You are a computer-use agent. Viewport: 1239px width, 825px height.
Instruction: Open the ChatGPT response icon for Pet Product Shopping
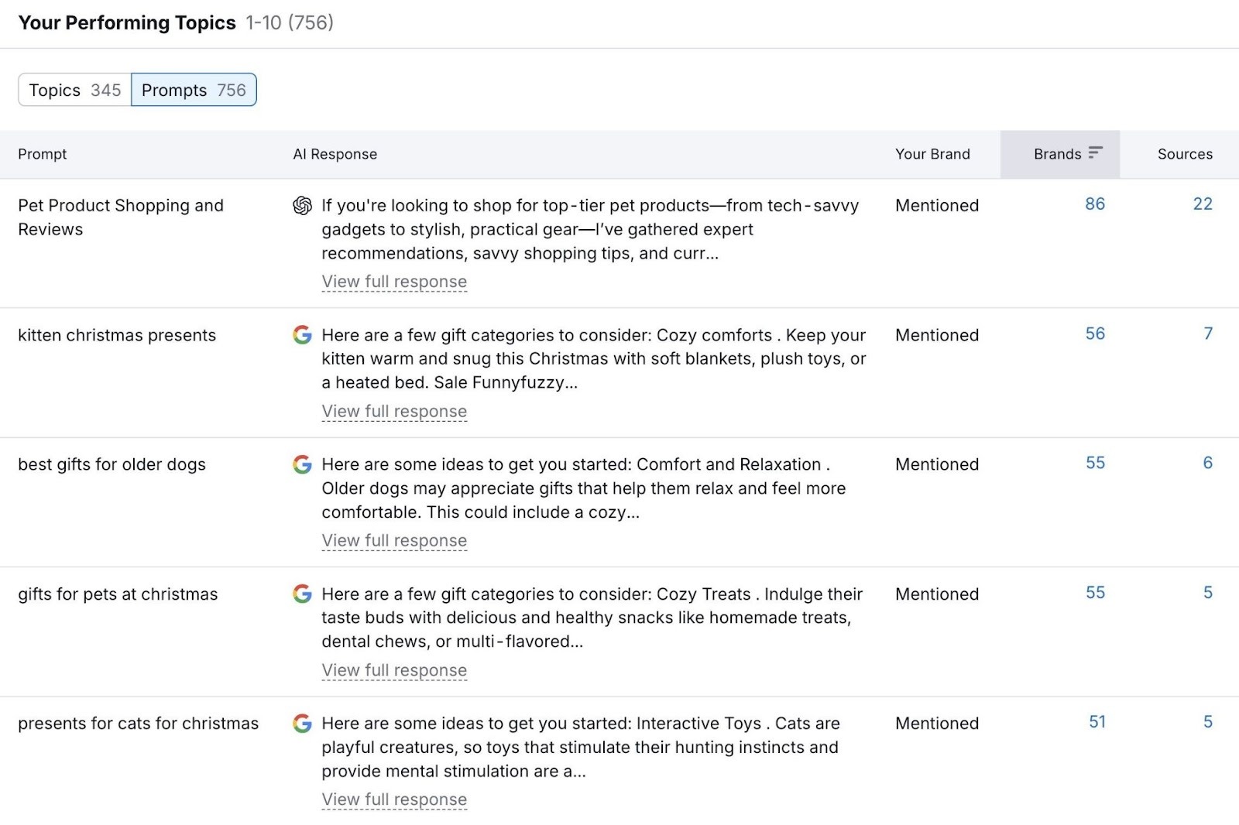[304, 205]
